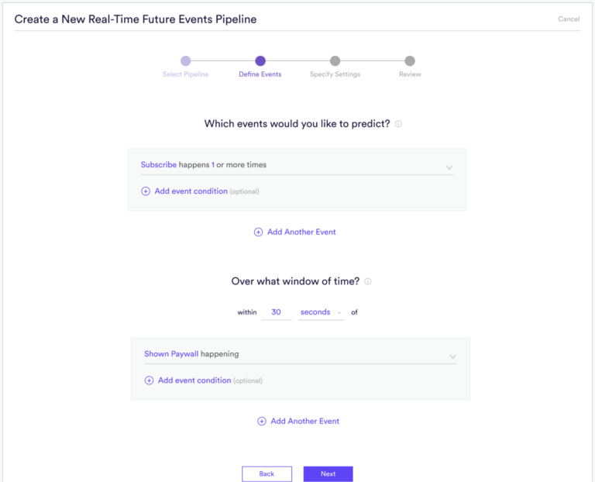Click plus icon of upper Add Another Event
Screen dimensions: 595x482
(x=259, y=232)
